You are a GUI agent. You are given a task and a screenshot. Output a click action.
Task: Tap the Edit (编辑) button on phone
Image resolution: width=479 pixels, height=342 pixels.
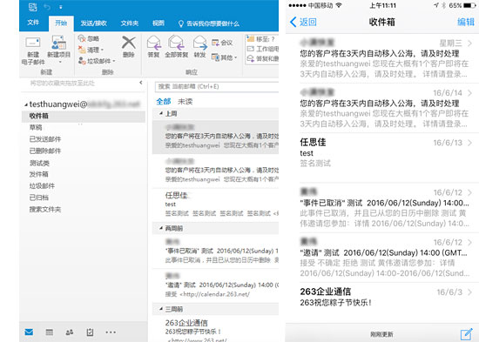[x=466, y=22]
